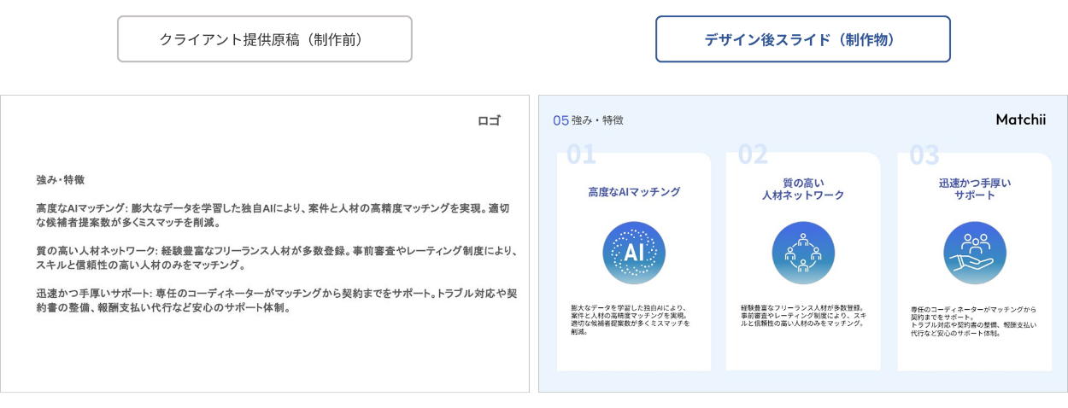Click the AI matching circle icon
This screenshot has width=1068, height=408.
634,253
